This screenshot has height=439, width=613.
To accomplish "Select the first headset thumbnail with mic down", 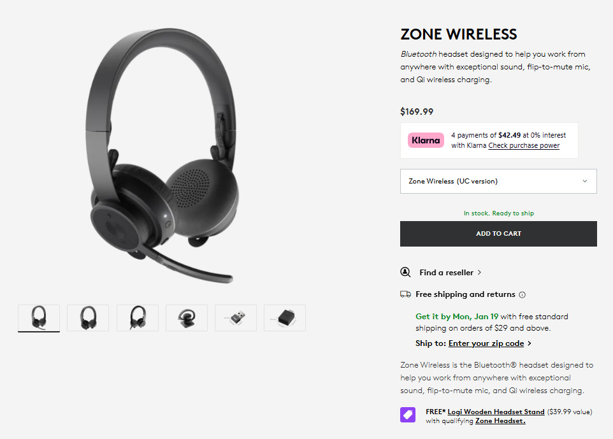I will (x=39, y=317).
